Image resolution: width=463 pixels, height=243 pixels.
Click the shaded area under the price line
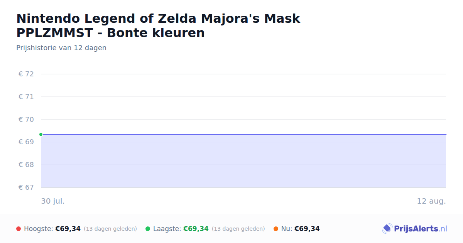coord(243,161)
